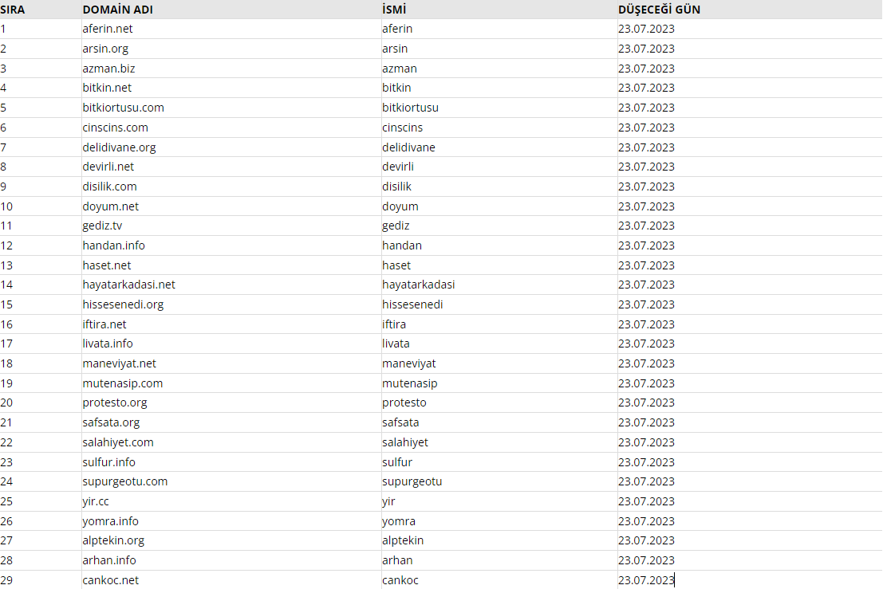
Task: Click the hayatarkadasi.net domain entry
Action: (129, 285)
